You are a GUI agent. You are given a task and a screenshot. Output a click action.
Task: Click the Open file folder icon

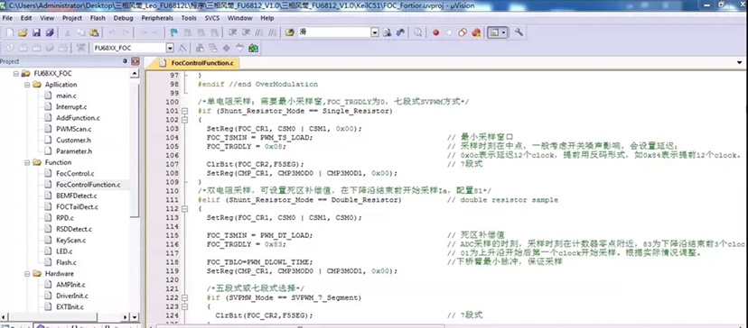point(23,32)
